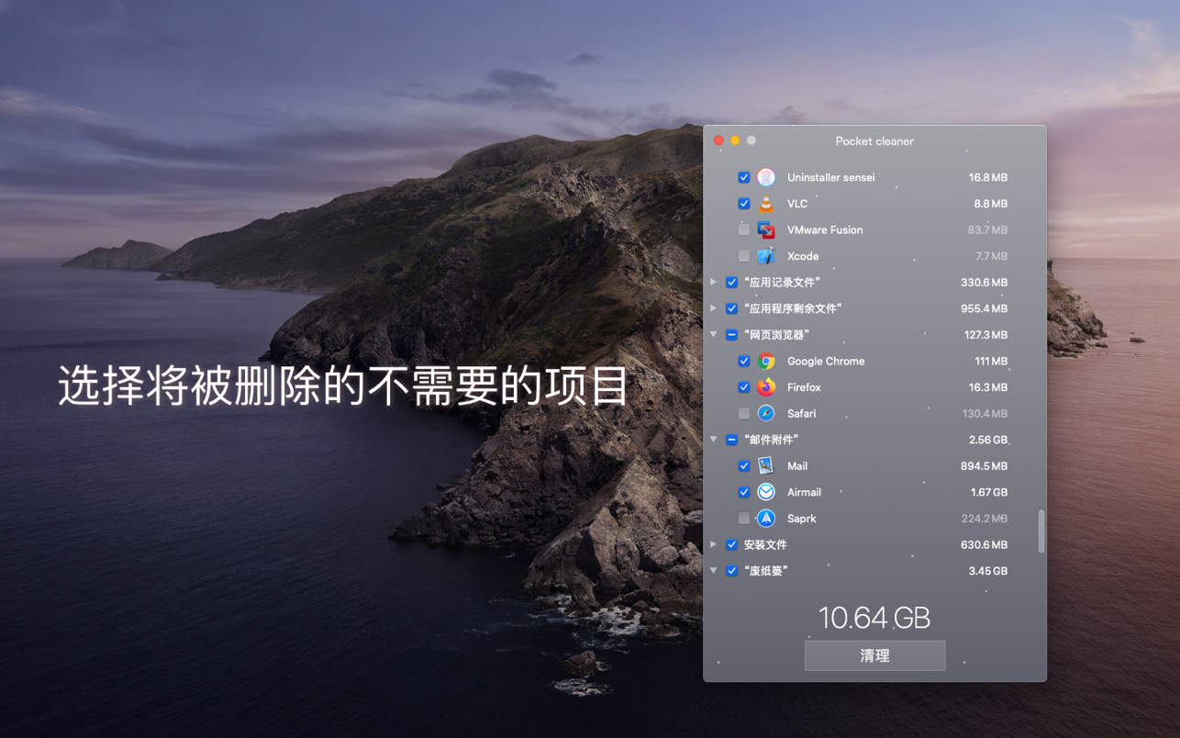
Task: Uncheck the Airmail checkbox
Action: (x=744, y=492)
